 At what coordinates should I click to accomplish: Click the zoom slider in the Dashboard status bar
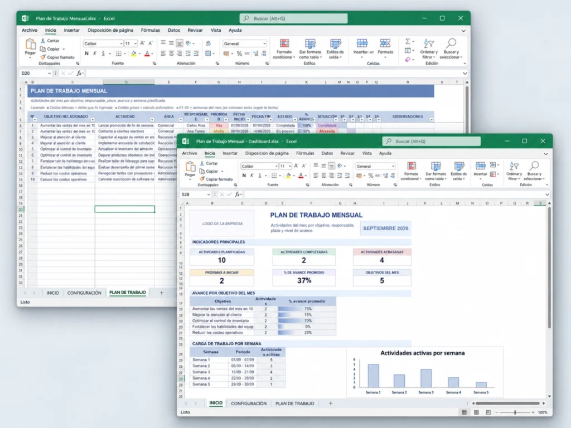pyautogui.click(x=515, y=412)
